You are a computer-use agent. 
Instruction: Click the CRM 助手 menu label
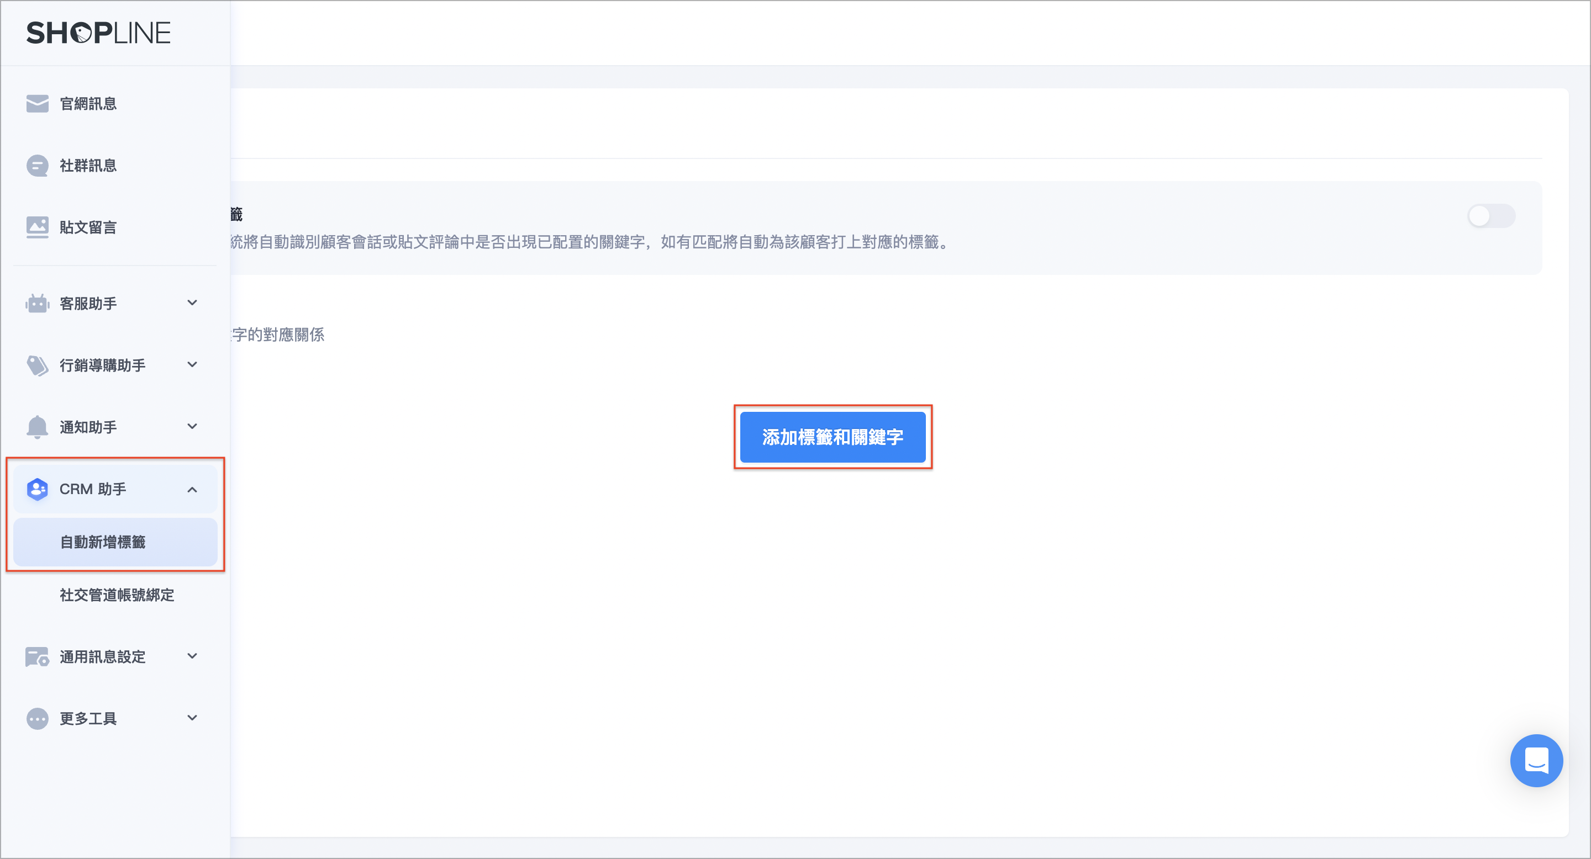[x=93, y=489]
